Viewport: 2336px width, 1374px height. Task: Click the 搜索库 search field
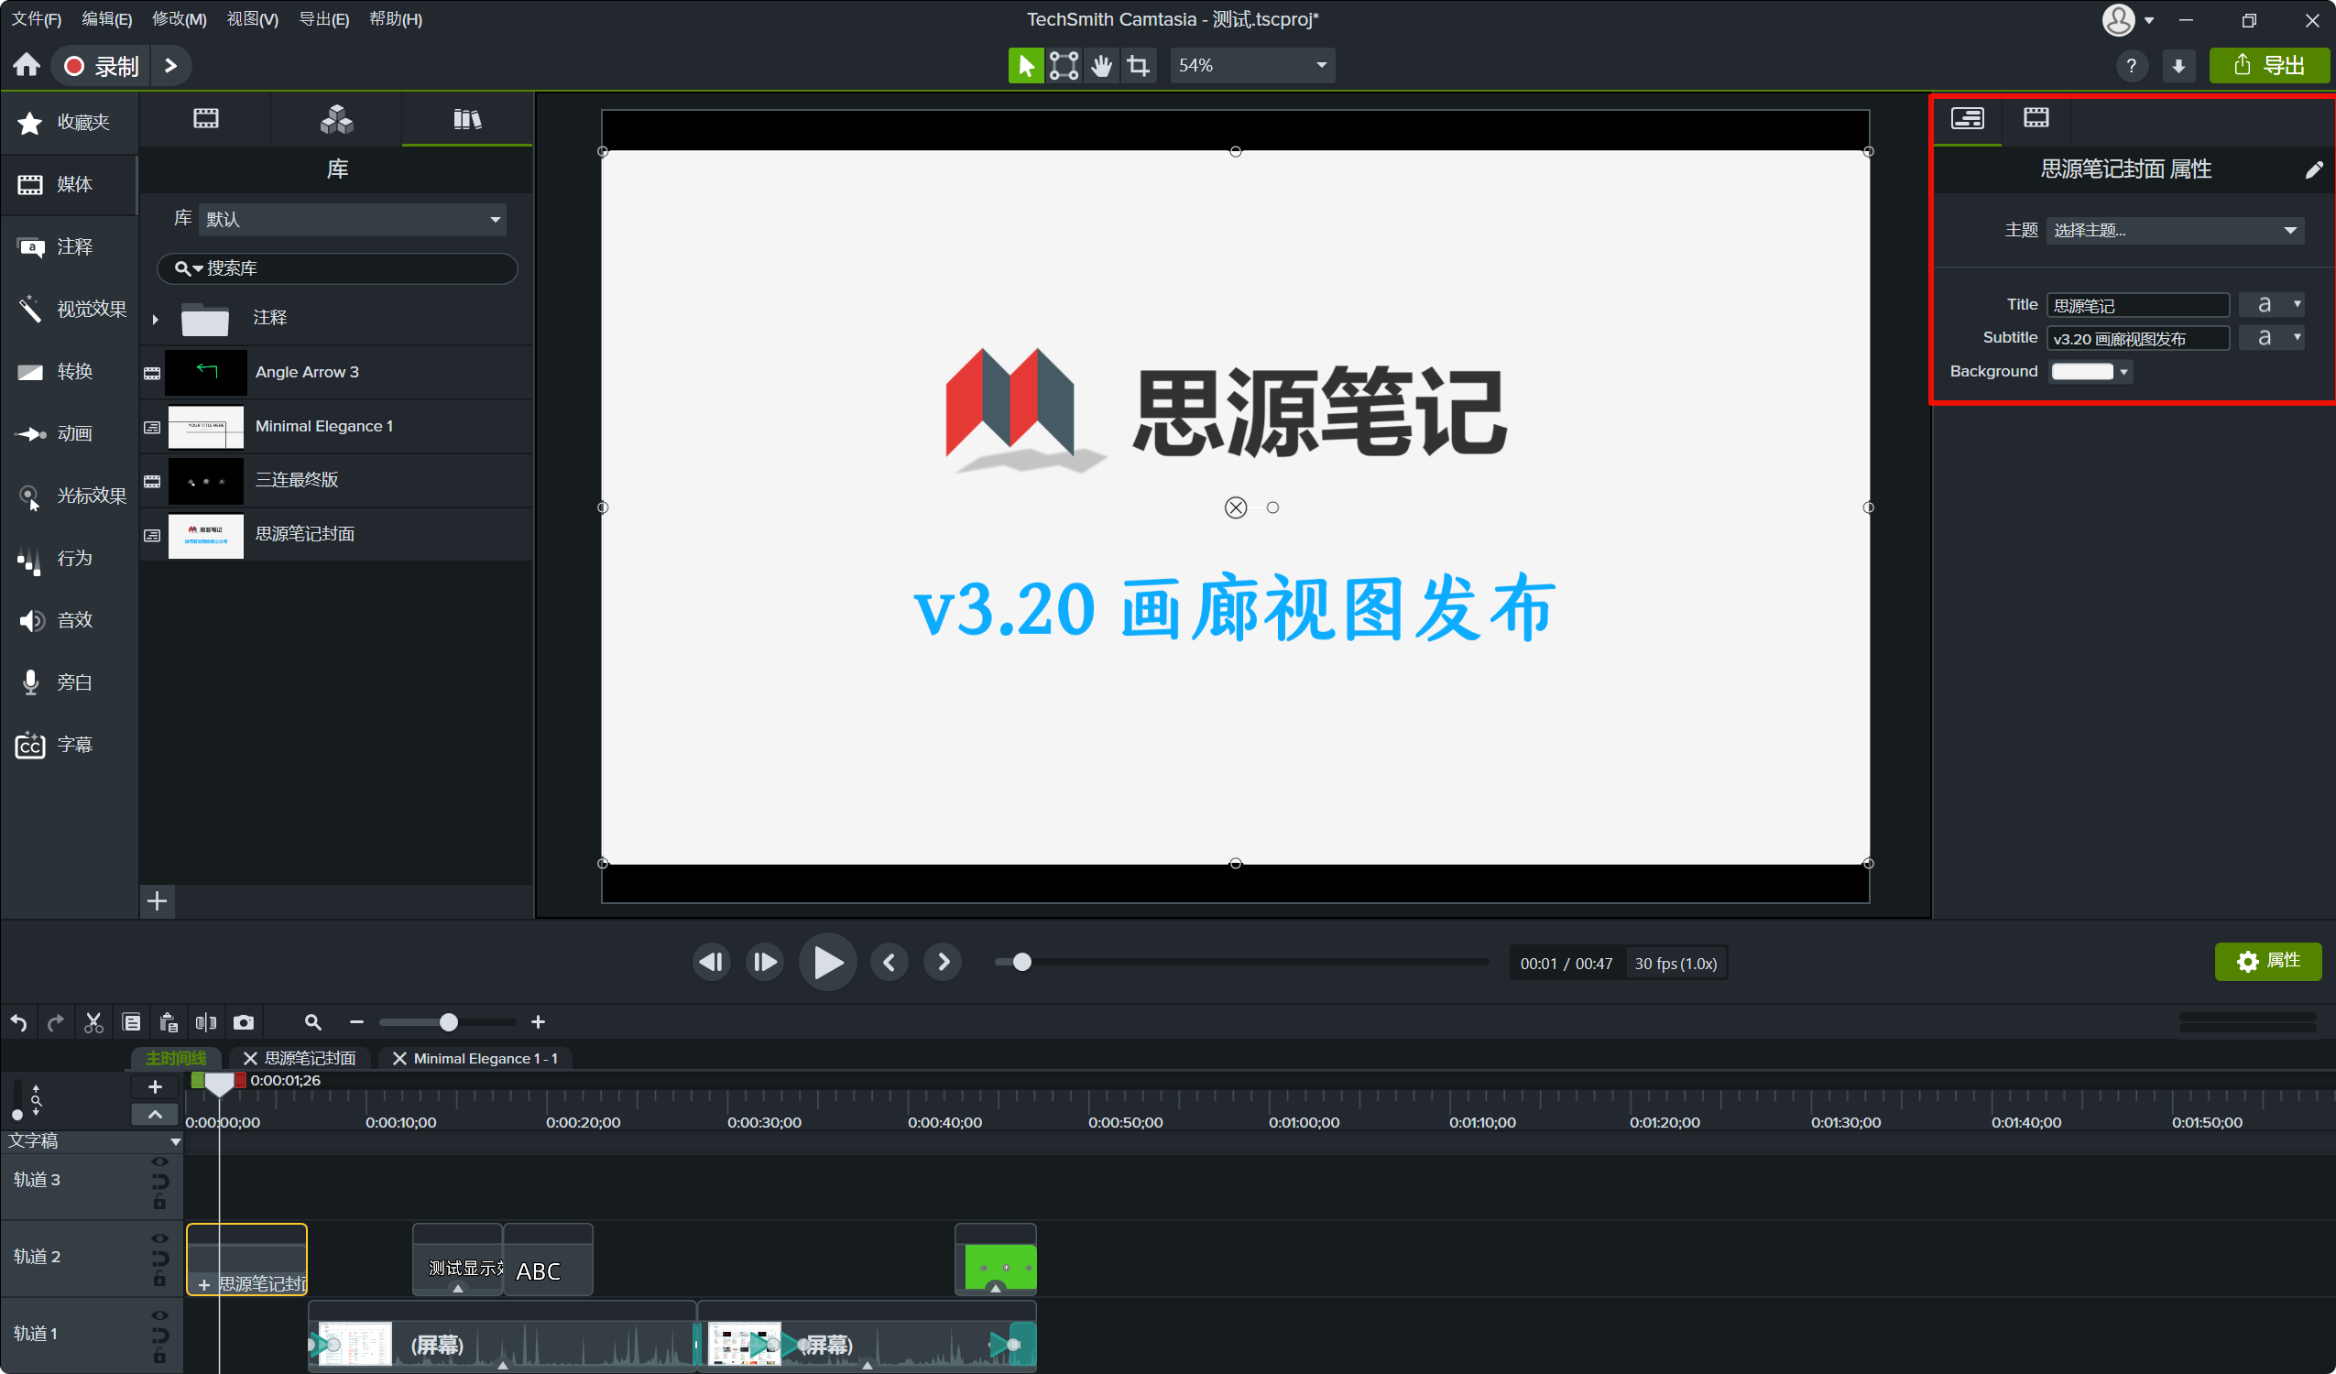click(336, 268)
